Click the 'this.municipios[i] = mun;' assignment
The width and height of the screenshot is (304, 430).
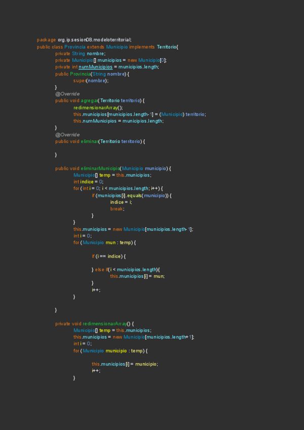[x=137, y=276]
